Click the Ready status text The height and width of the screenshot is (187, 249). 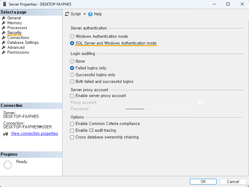(x=22, y=162)
